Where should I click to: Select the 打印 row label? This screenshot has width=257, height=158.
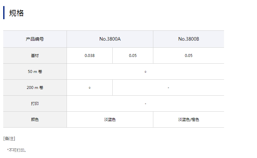click(x=35, y=104)
